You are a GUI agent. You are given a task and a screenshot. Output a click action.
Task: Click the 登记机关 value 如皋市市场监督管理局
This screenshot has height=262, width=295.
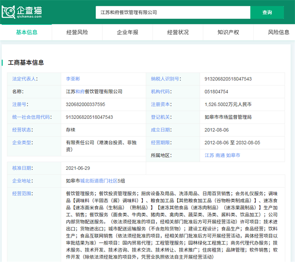click(x=228, y=117)
